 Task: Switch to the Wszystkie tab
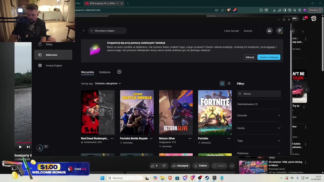(x=88, y=72)
